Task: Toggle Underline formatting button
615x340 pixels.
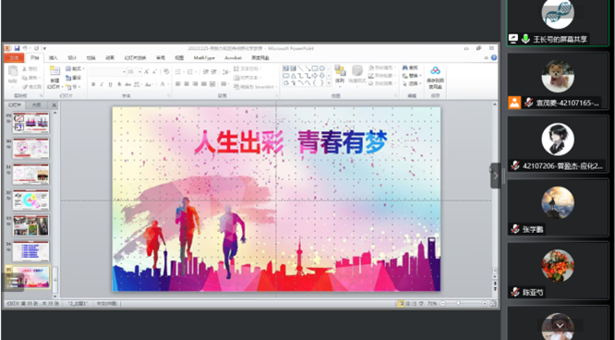Action: (x=111, y=84)
